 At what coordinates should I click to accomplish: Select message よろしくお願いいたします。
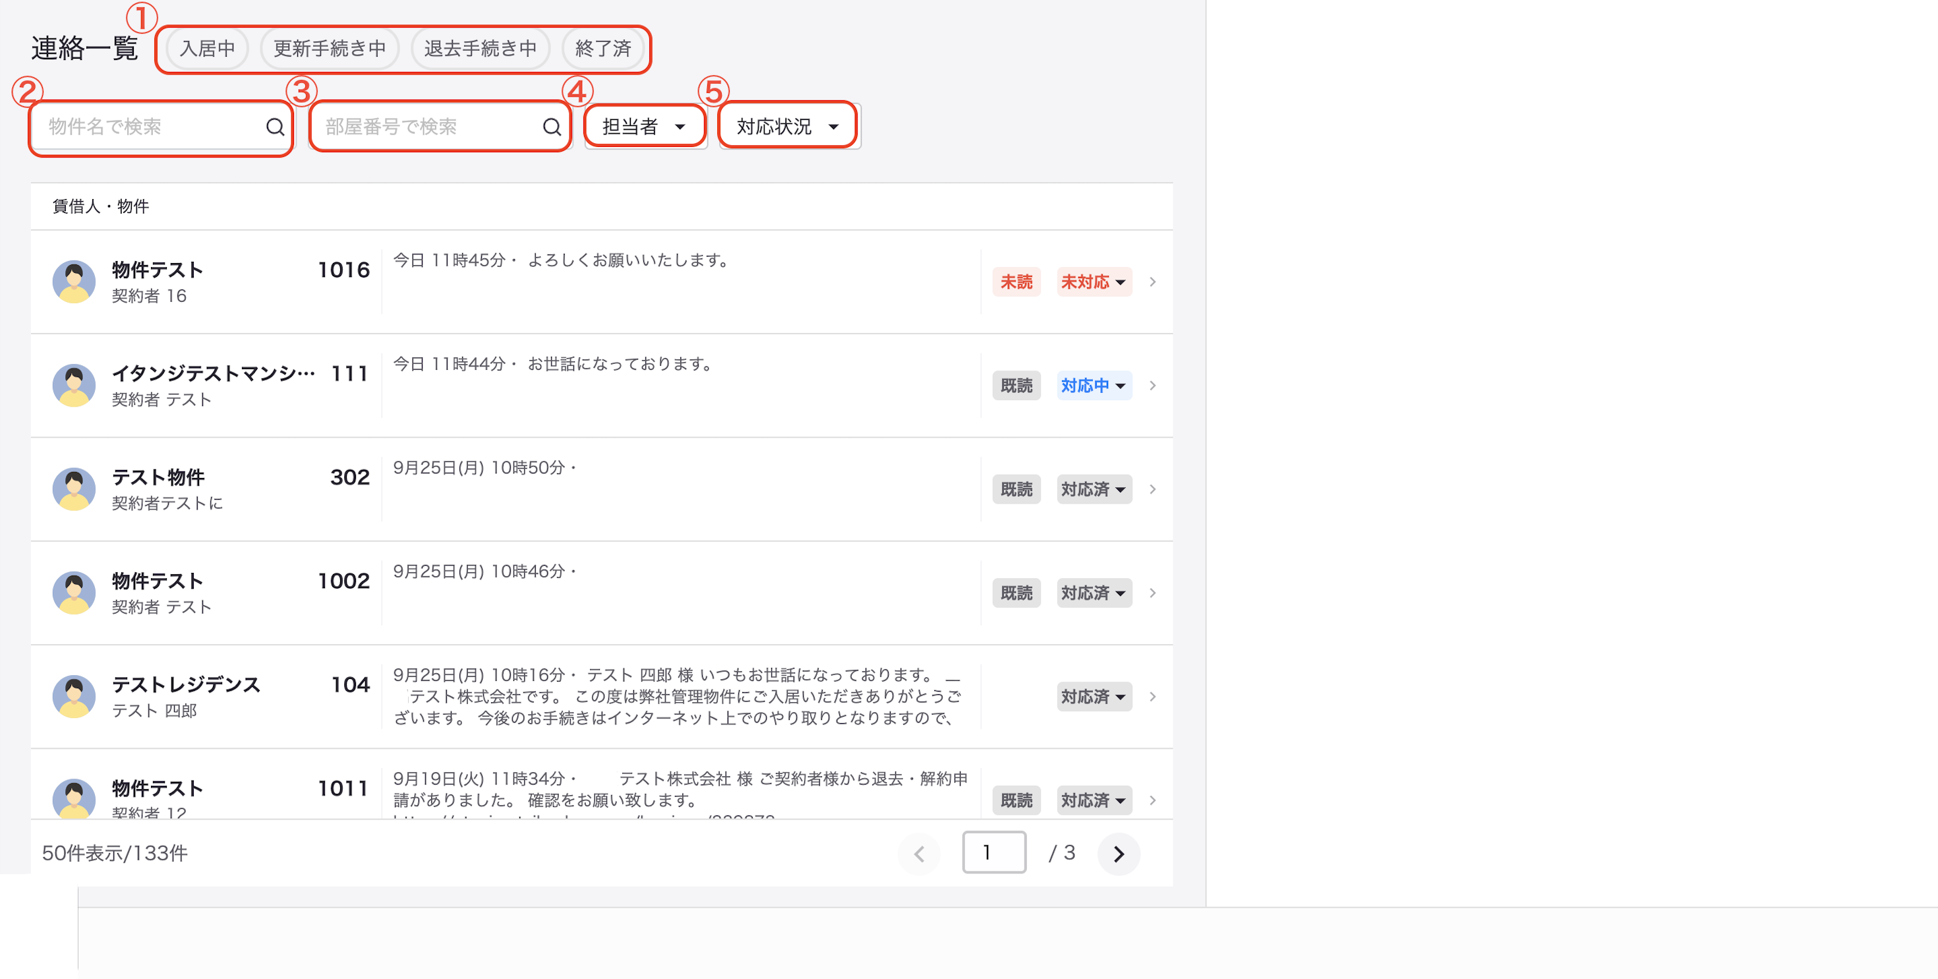(630, 260)
